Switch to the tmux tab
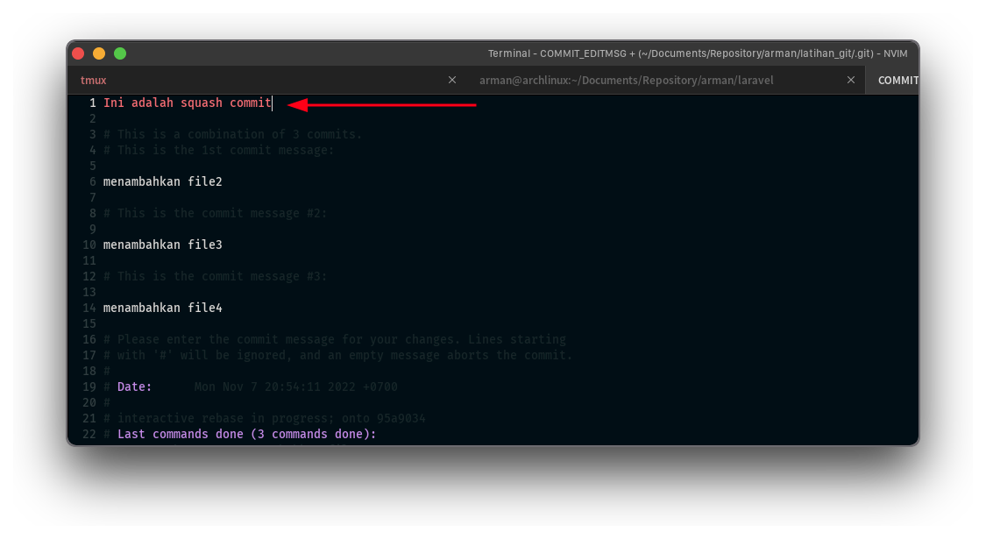This screenshot has height=539, width=986. [94, 80]
